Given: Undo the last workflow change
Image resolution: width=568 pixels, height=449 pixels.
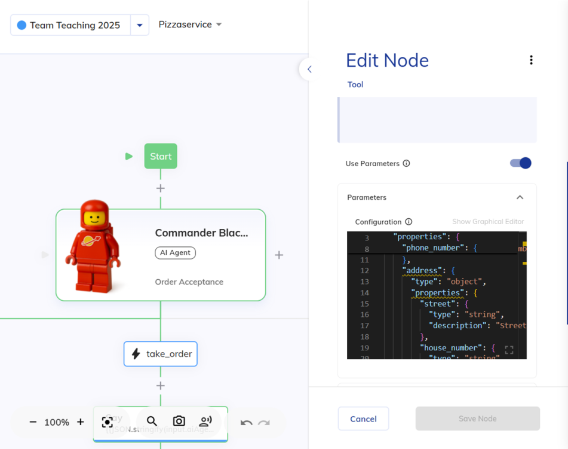Looking at the screenshot, I should pos(247,423).
